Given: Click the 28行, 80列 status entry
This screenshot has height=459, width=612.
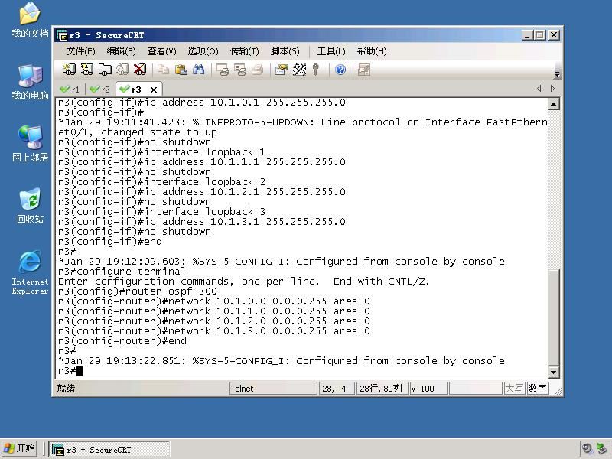Looking at the screenshot, I should pyautogui.click(x=382, y=389).
